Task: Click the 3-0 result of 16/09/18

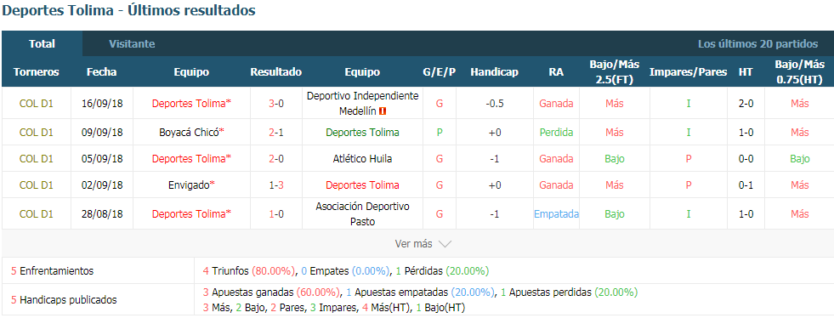Action: point(276,104)
